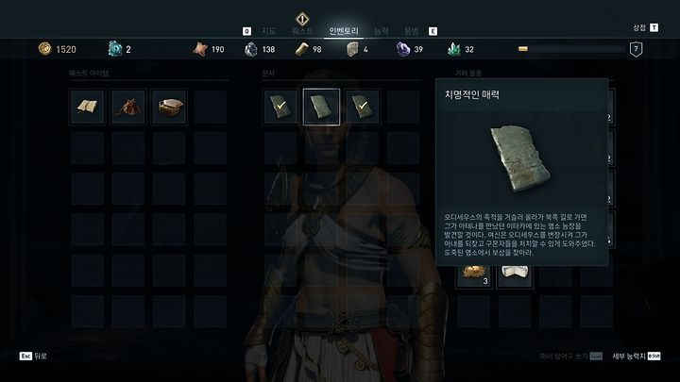Click the quest alert diamond icon
Image resolution: width=680 pixels, height=382 pixels.
[302, 19]
